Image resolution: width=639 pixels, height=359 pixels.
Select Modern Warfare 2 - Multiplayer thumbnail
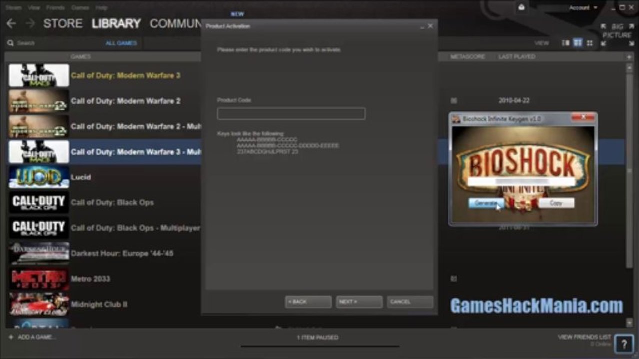click(39, 126)
